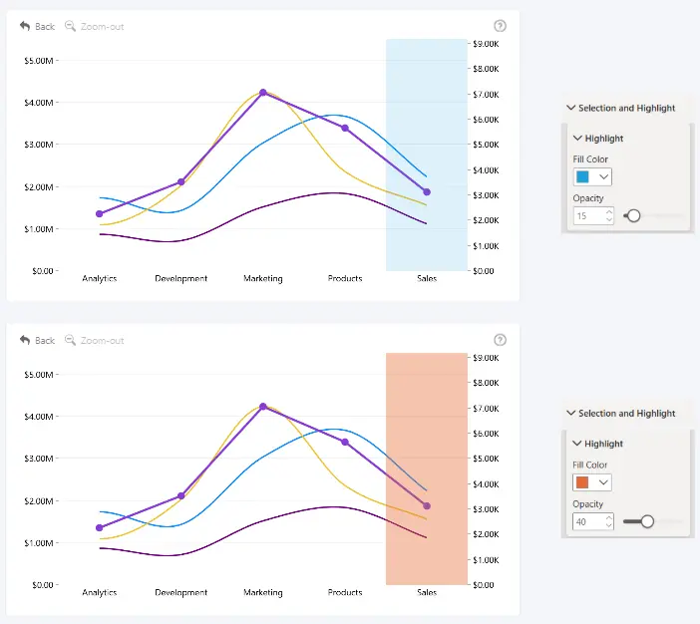
Task: Collapse the top Selection and Highlight section
Action: tap(570, 108)
